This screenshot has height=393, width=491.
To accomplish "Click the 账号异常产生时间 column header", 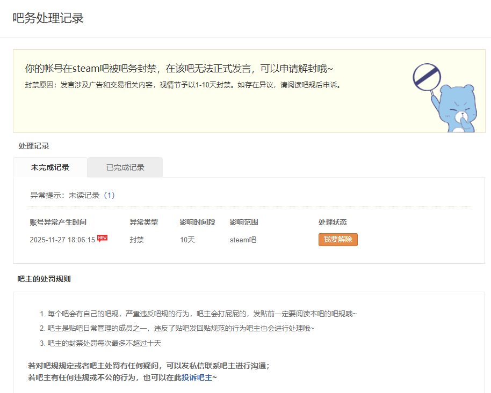I will (58, 222).
